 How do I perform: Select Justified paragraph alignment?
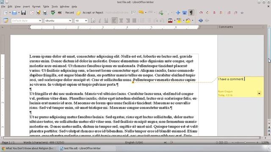[x=134, y=21]
